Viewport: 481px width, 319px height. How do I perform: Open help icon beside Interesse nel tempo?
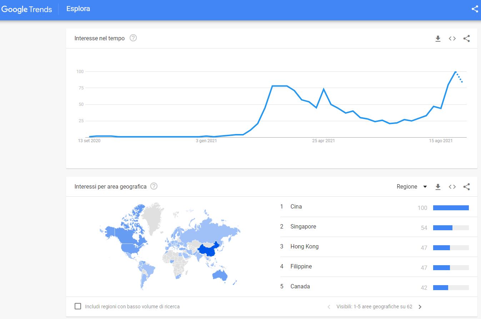(133, 38)
